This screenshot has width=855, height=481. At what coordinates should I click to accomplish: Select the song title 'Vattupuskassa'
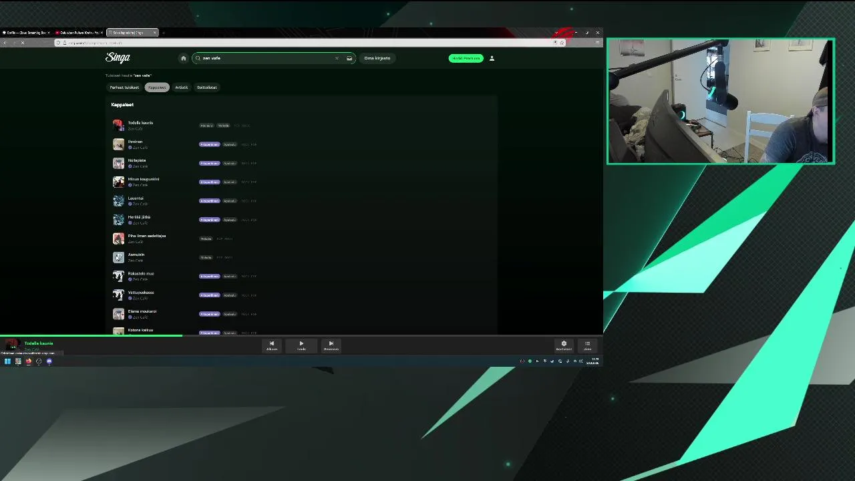coord(141,292)
